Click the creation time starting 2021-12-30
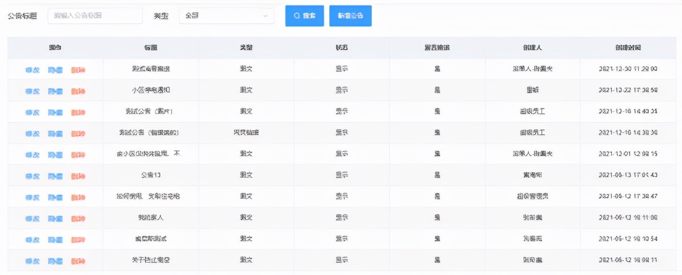Image resolution: width=682 pixels, height=275 pixels. click(628, 69)
